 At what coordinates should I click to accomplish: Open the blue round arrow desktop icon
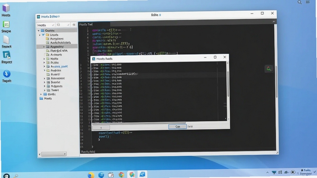coord(6,74)
